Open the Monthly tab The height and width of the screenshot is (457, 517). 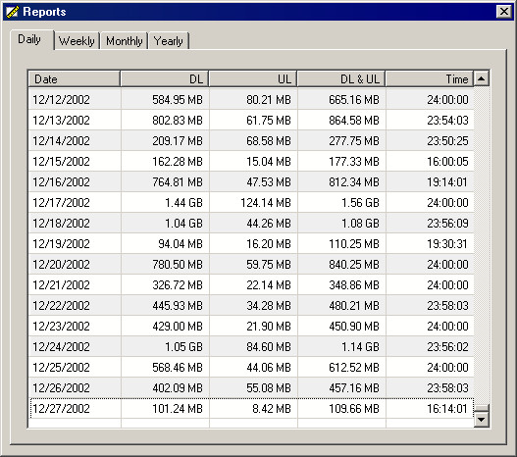tap(124, 41)
